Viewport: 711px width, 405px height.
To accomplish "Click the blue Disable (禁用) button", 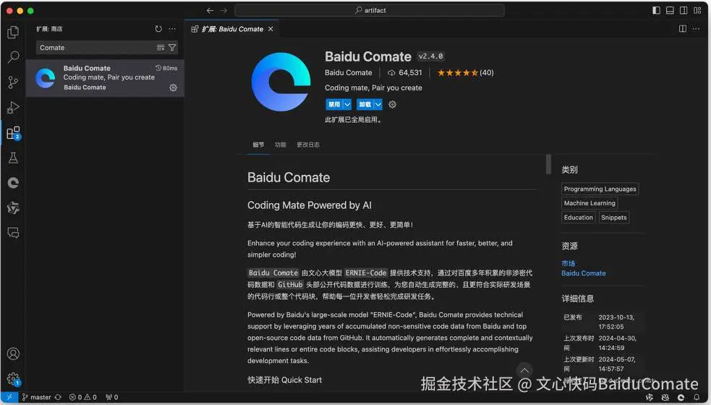I will click(x=334, y=105).
